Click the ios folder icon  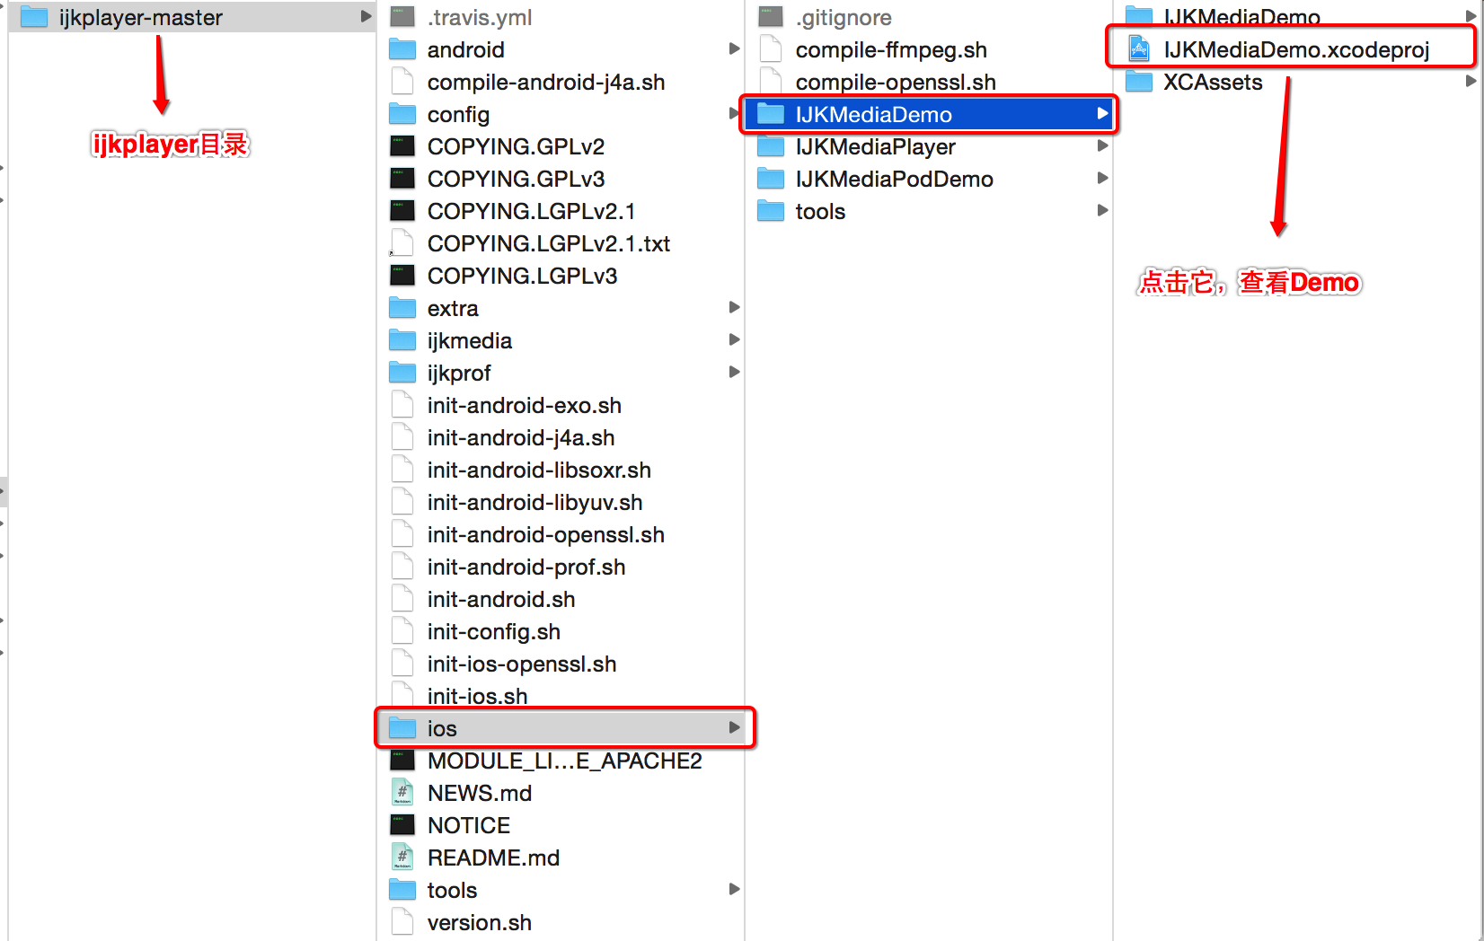(x=402, y=728)
